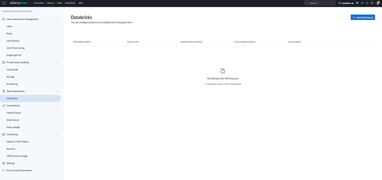Click the Authorization Method column header

(191, 42)
